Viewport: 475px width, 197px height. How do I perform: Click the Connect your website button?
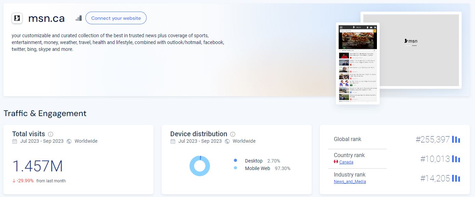pyautogui.click(x=116, y=18)
